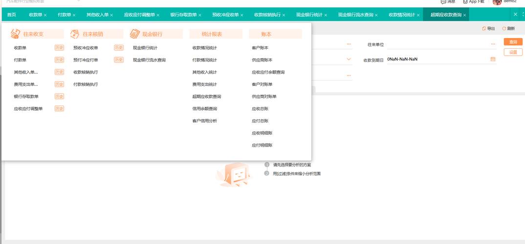Screen dimensions: 525x244
Task: Open 付款核销执行 menu entry
Action: [86, 84]
